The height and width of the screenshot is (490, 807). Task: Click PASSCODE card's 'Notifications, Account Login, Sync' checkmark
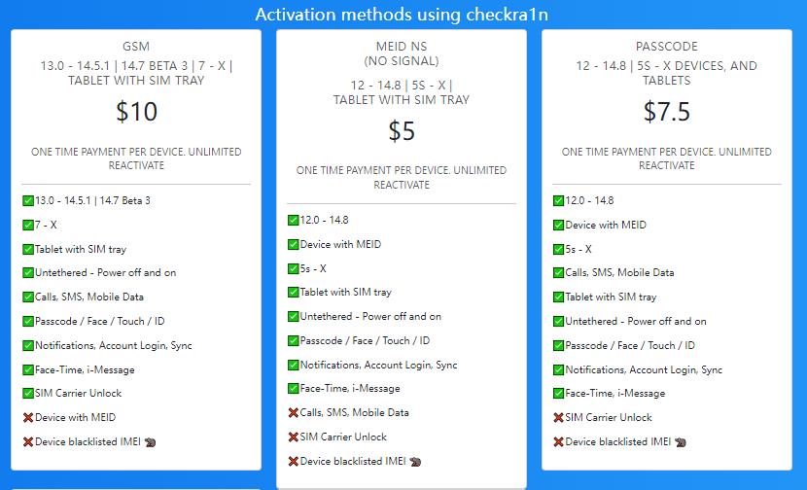pos(558,369)
